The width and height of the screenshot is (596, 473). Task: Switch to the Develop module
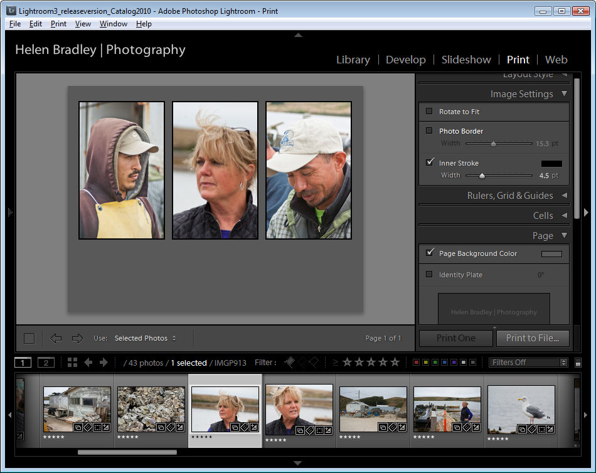pyautogui.click(x=405, y=60)
